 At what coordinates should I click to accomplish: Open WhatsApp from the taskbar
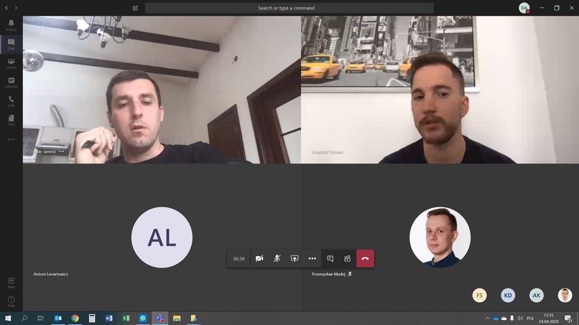click(x=143, y=318)
